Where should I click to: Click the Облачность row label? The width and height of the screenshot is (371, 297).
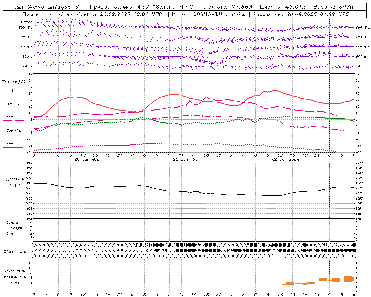(x=15, y=251)
